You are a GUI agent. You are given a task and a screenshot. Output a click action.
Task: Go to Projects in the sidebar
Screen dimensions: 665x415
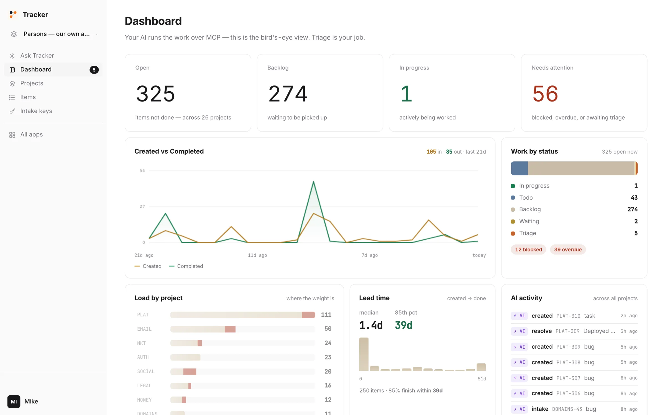tap(53, 83)
